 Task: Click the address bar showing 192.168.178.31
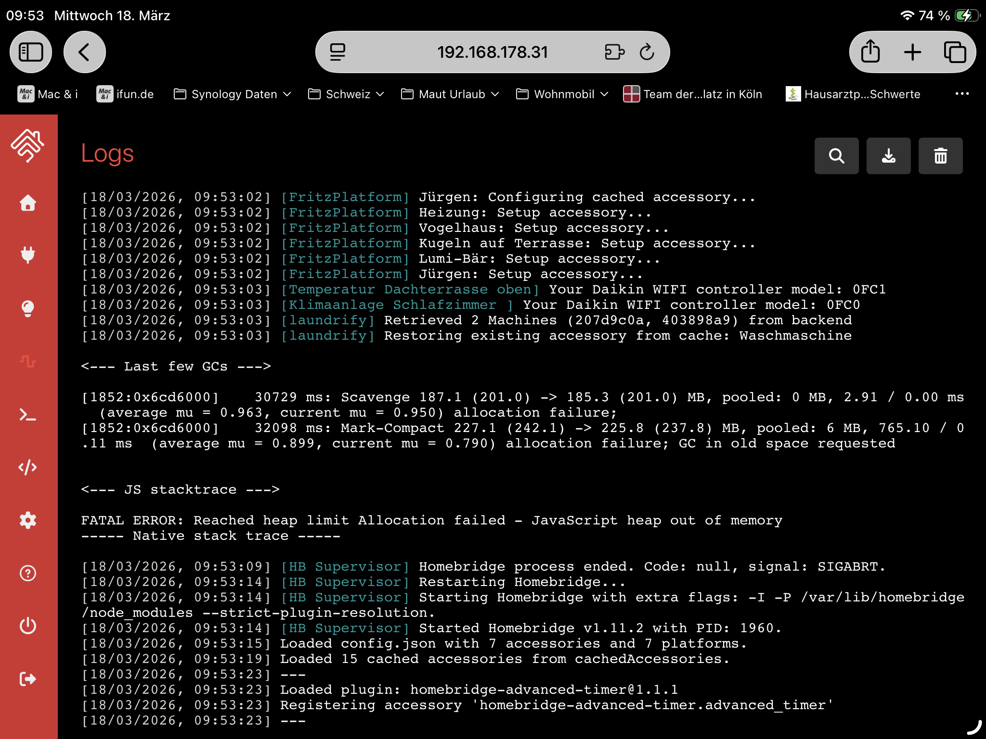(492, 52)
